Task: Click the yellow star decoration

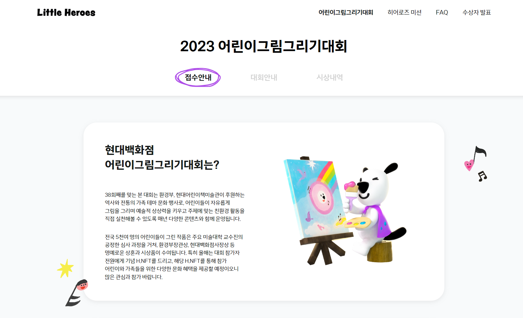Action: click(65, 269)
